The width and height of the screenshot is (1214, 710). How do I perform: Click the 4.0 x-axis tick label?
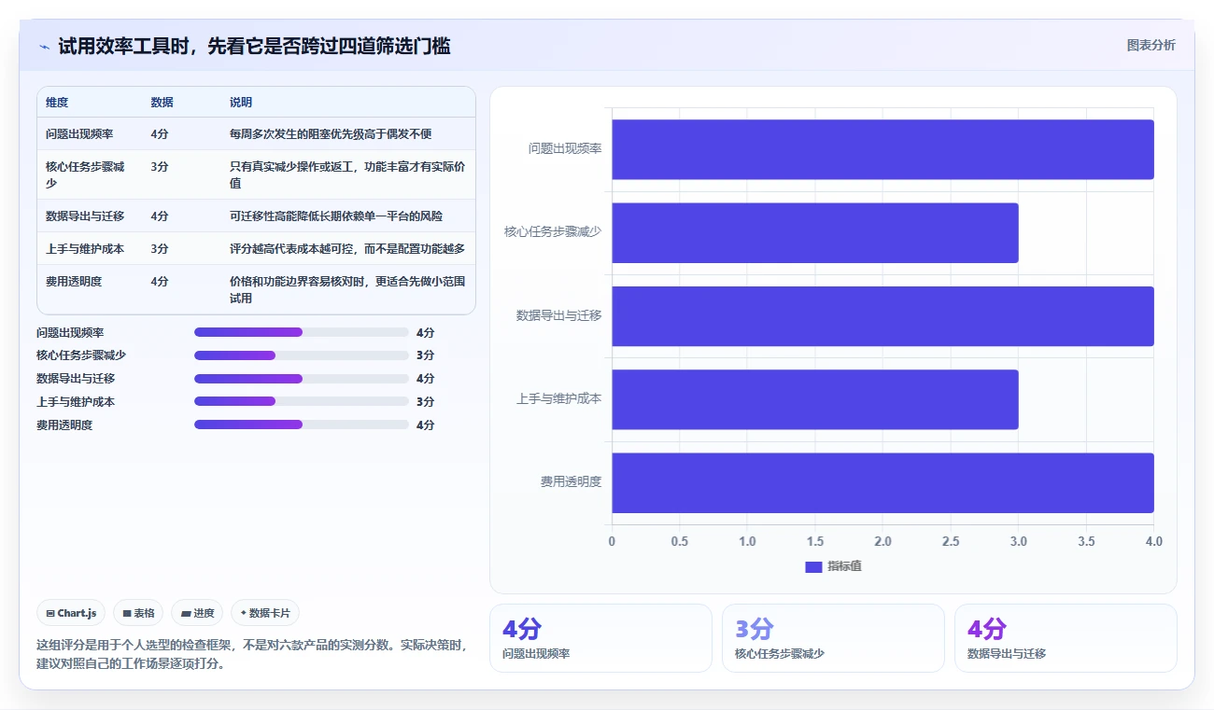pos(1153,541)
